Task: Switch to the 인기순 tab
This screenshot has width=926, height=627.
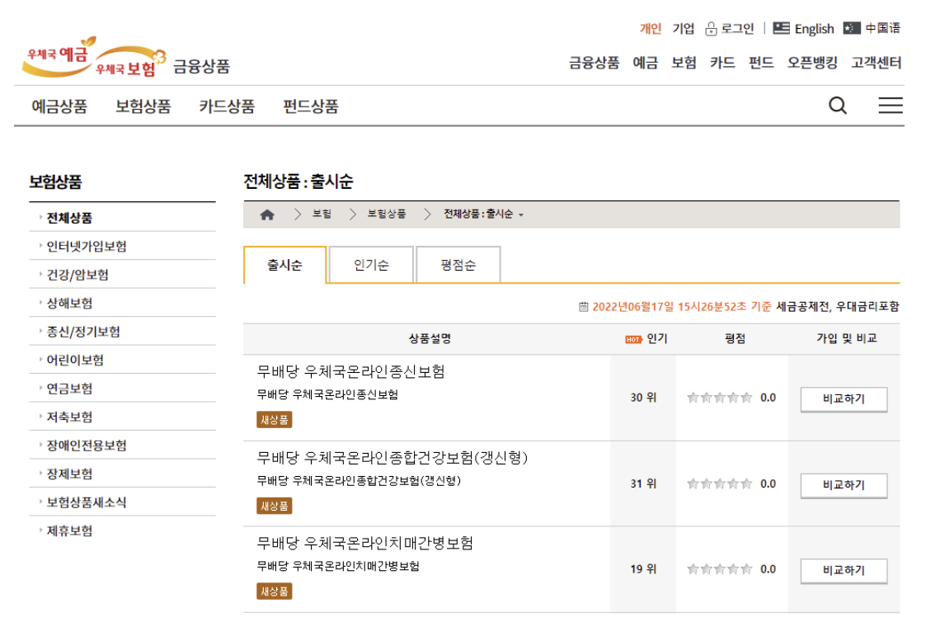Action: (371, 265)
